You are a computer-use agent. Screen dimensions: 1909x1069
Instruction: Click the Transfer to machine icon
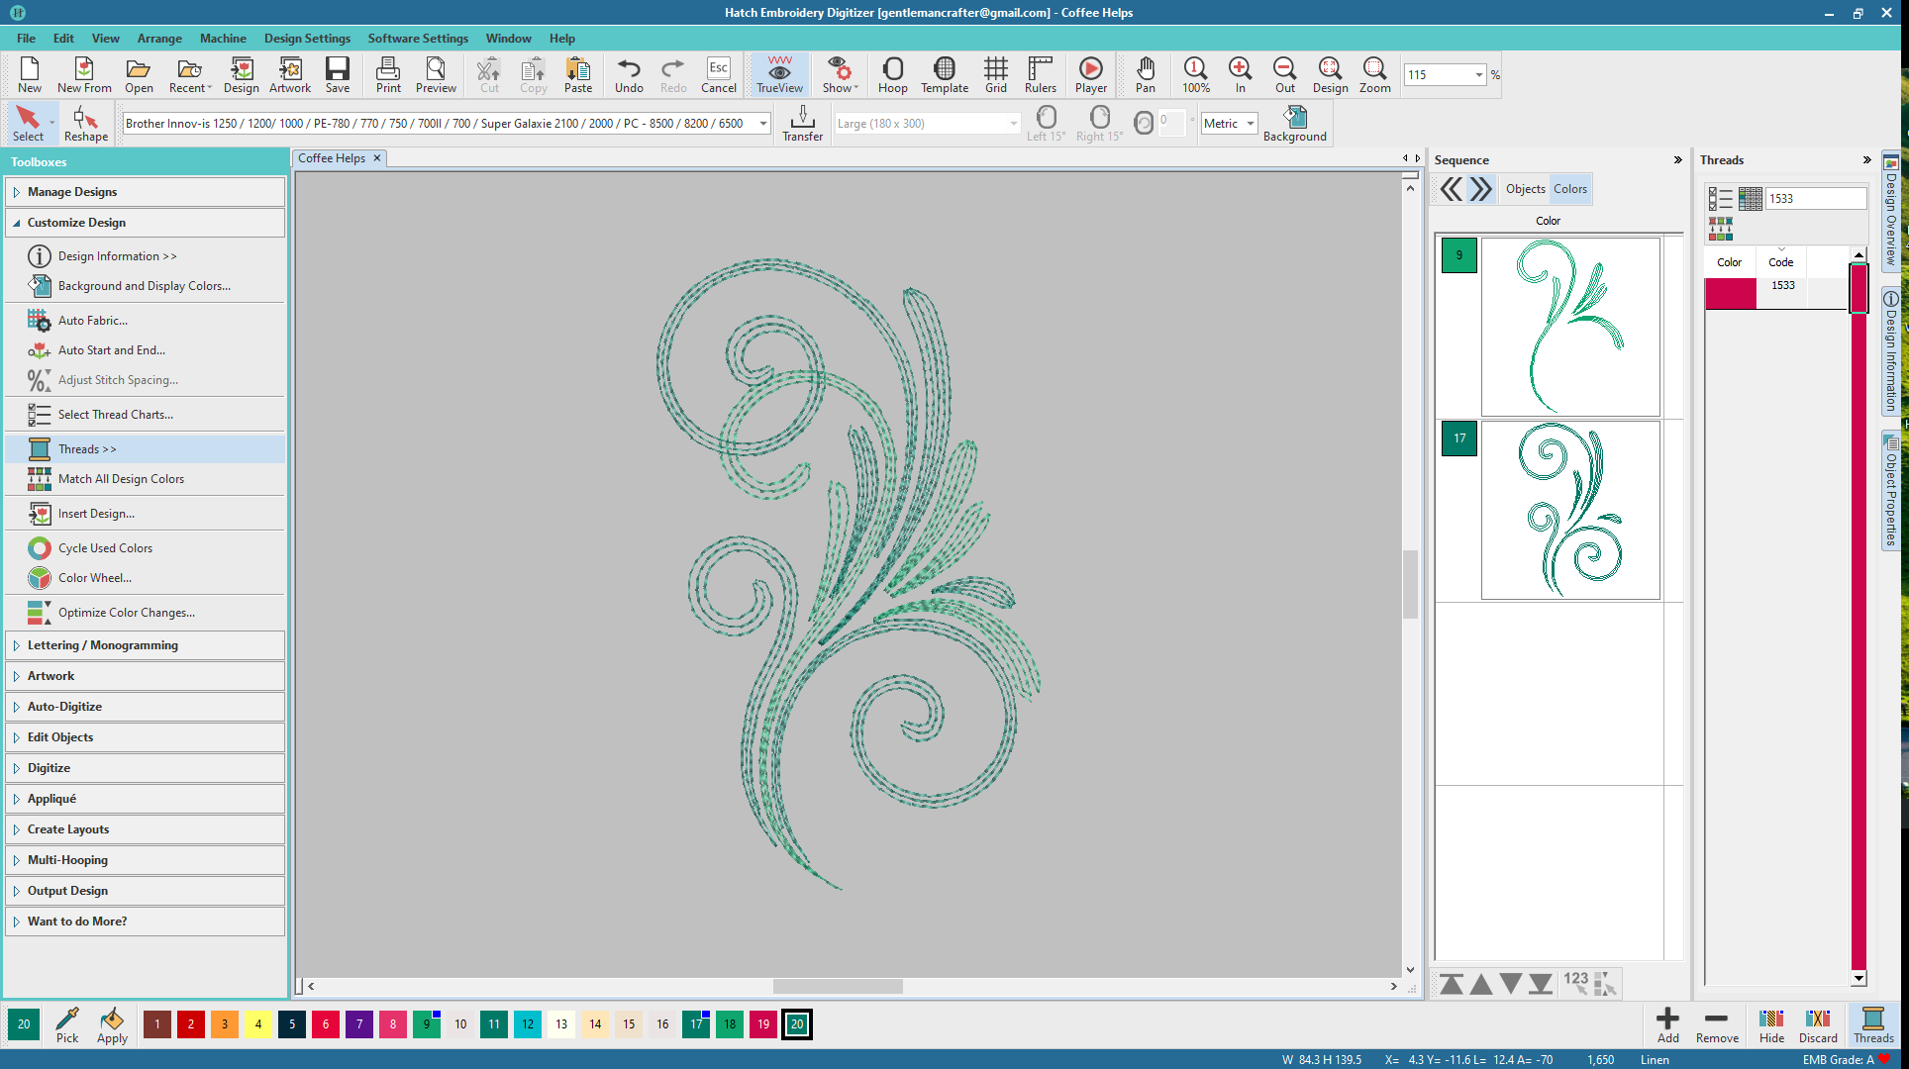coord(802,124)
